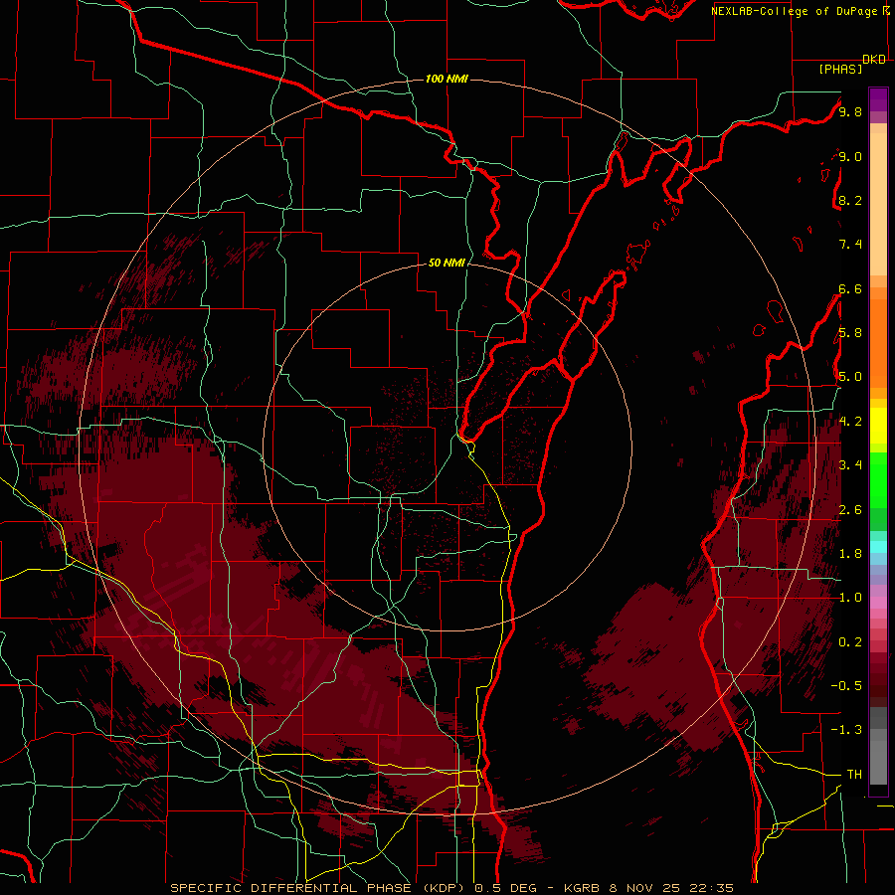Screen dimensions: 895x895
Task: Select the 100 NMI range ring label
Action: click(x=447, y=79)
